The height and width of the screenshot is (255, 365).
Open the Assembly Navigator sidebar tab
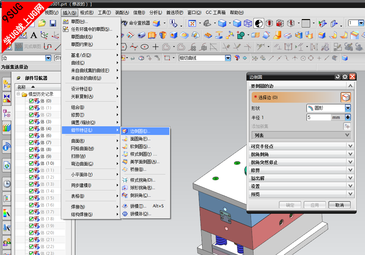point(7,84)
